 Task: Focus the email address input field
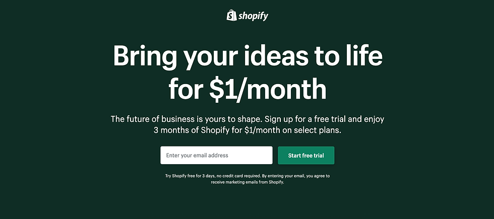pyautogui.click(x=216, y=156)
